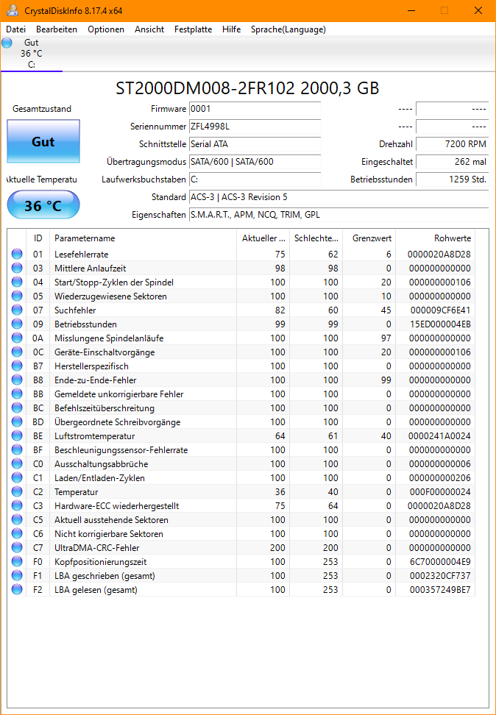Click the Laufwerksbuchstaben field C:
Viewport: 496px width, 715px height.
tap(255, 179)
